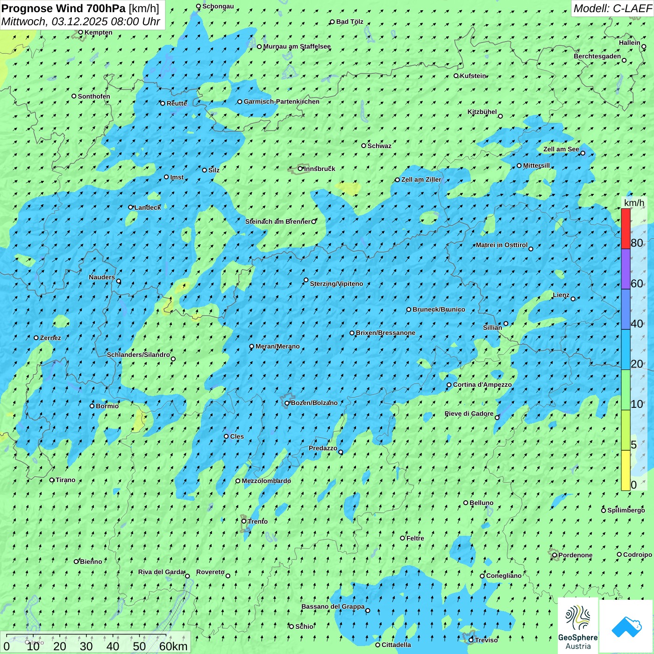This screenshot has width=654, height=654.
Task: Click the Belluno city marker
Action: [466, 503]
